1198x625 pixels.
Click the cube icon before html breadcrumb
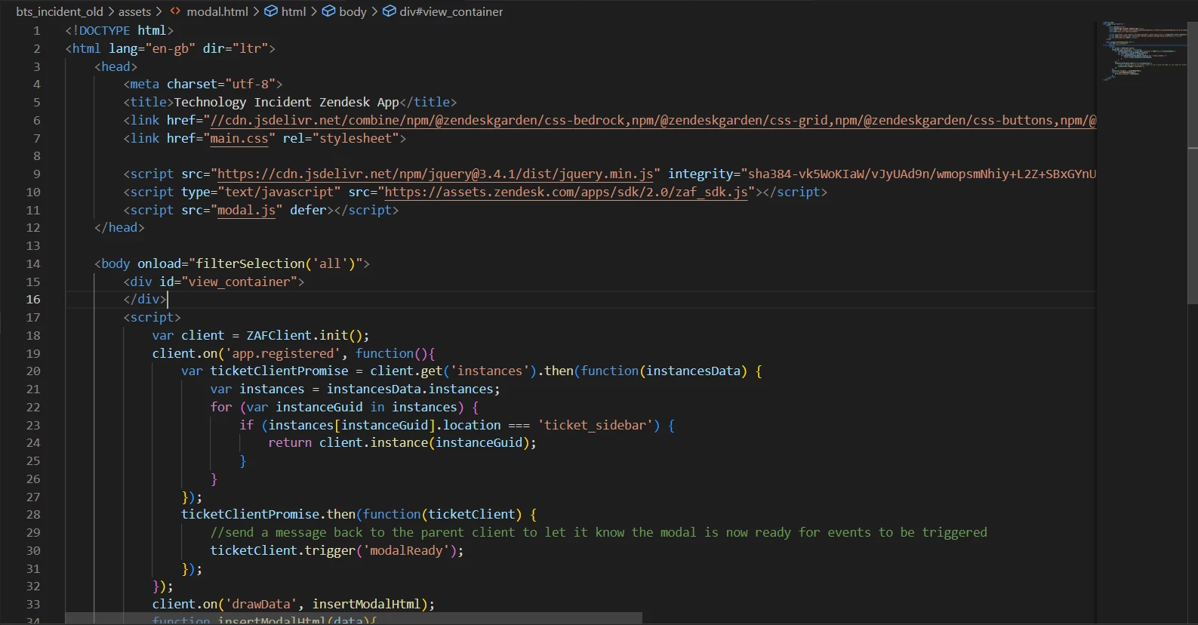(271, 11)
